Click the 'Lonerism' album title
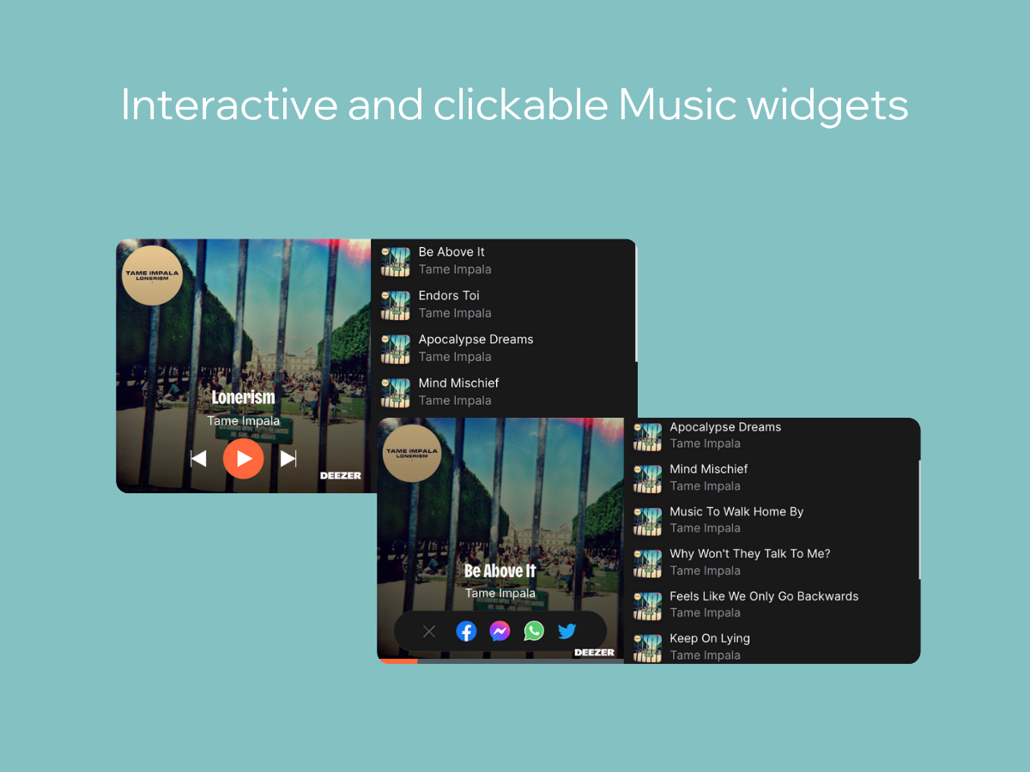 point(244,397)
